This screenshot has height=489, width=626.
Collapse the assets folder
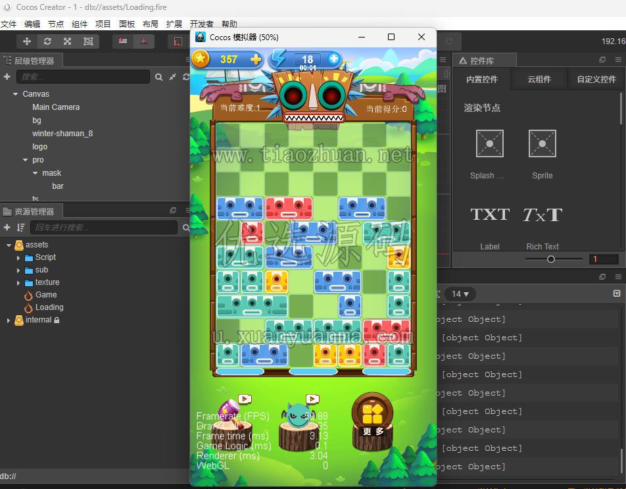[9, 245]
